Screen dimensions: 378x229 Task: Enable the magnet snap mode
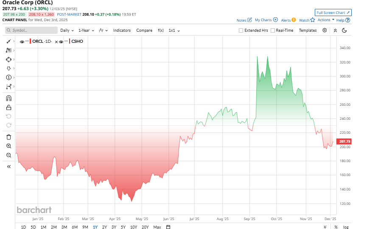8,98
